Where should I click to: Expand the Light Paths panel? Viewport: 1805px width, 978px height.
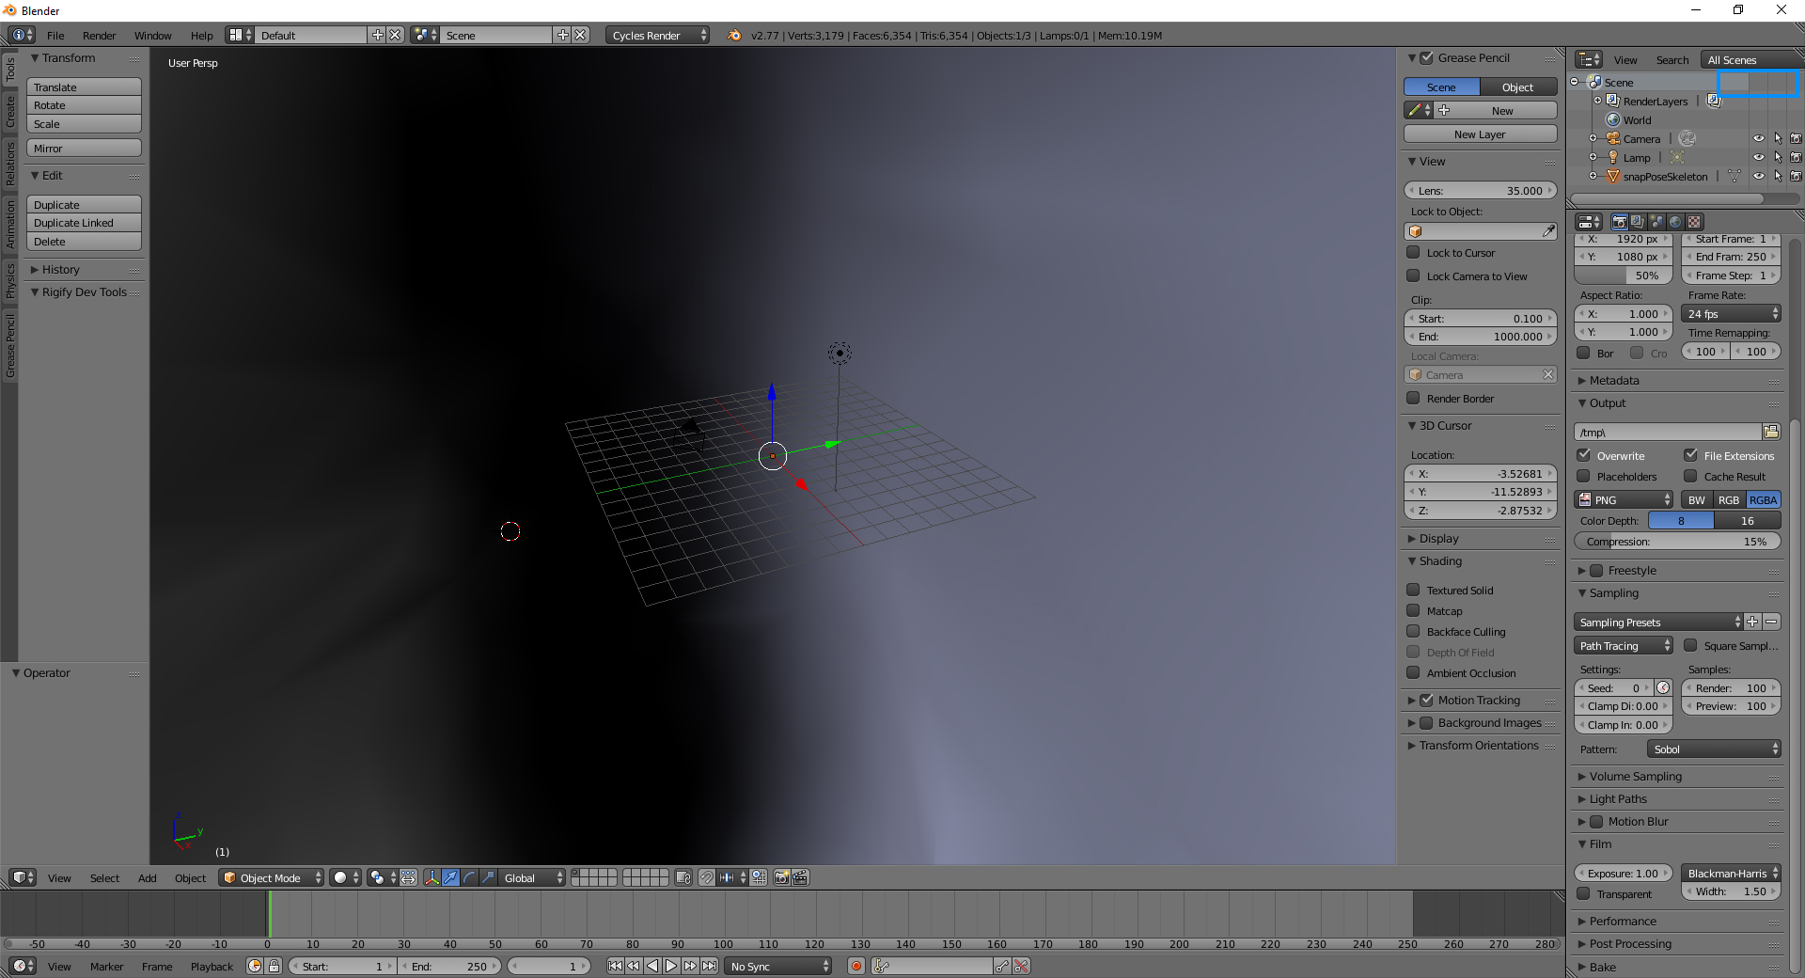click(x=1618, y=798)
